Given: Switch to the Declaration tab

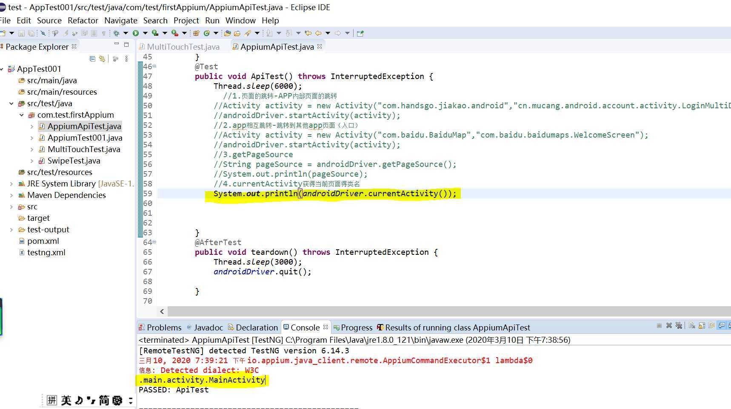Looking at the screenshot, I should click(x=253, y=327).
